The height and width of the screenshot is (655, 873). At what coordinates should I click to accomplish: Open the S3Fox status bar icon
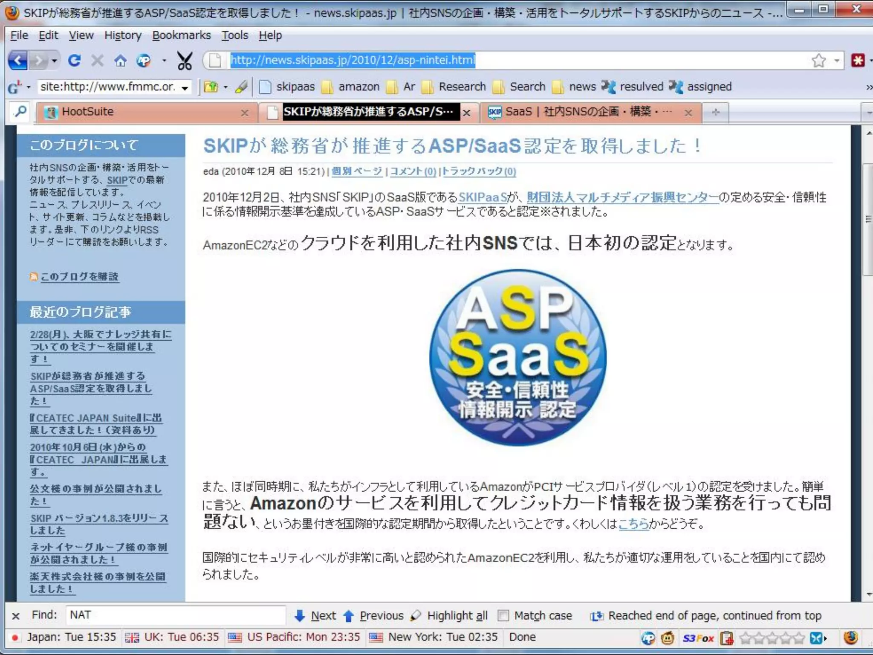[698, 638]
